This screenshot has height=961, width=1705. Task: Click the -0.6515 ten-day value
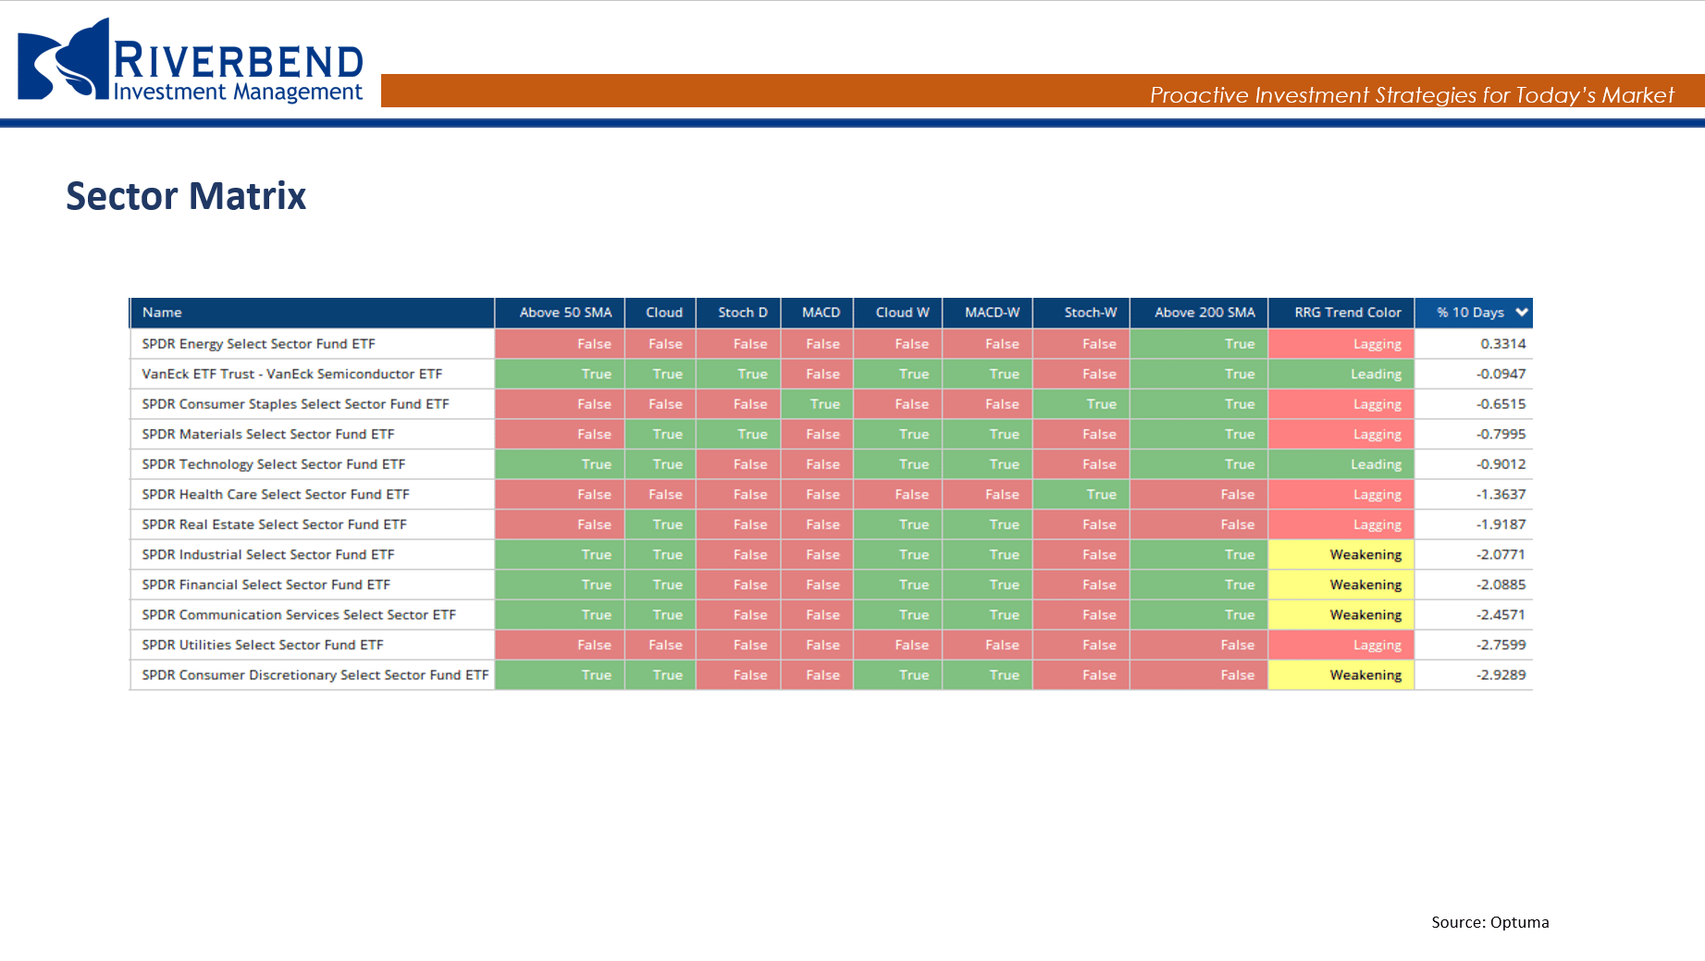coord(1474,404)
